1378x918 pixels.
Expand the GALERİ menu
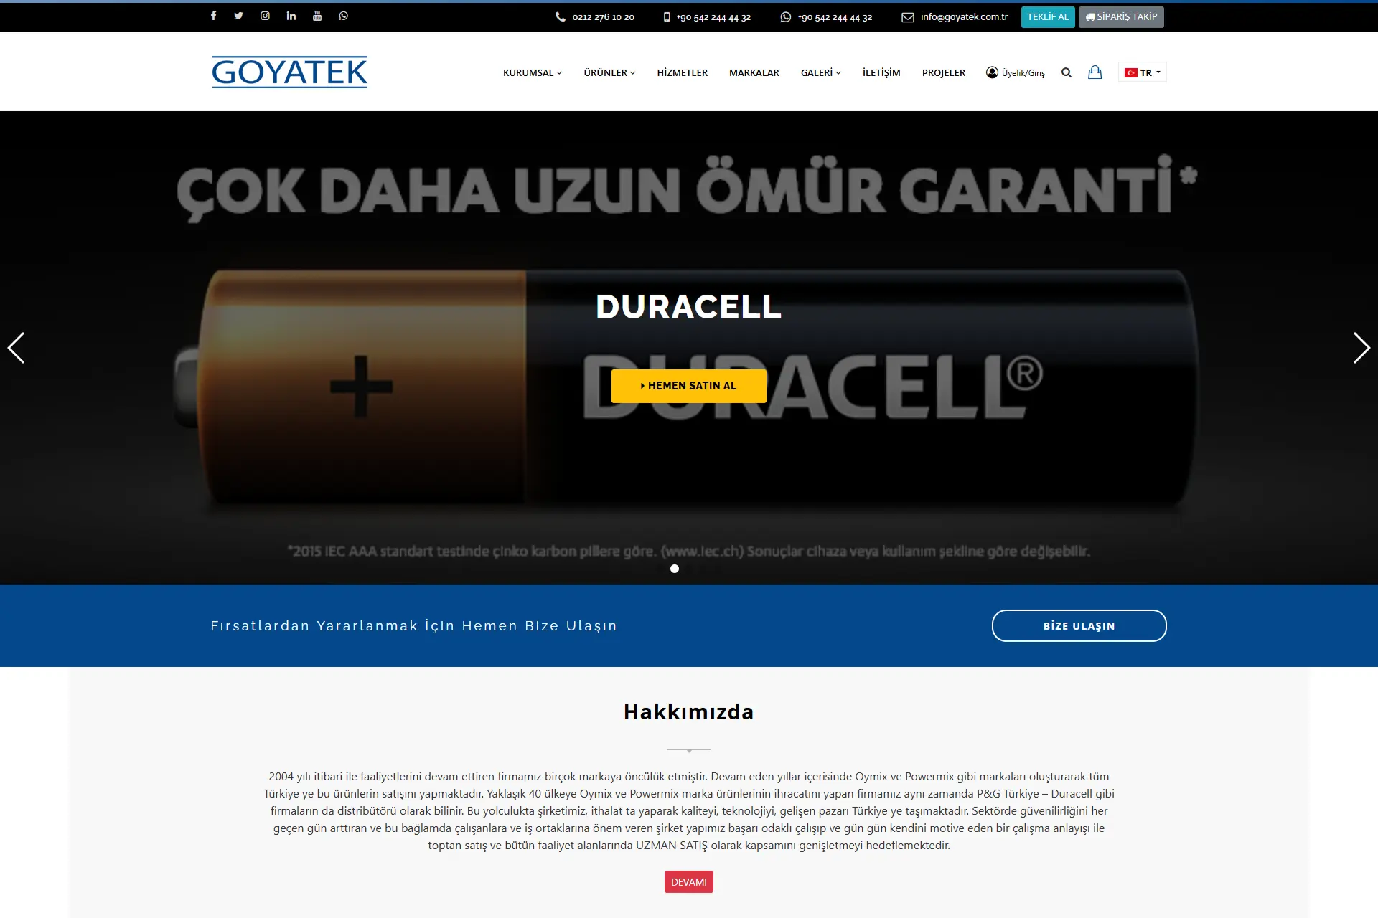pos(820,72)
